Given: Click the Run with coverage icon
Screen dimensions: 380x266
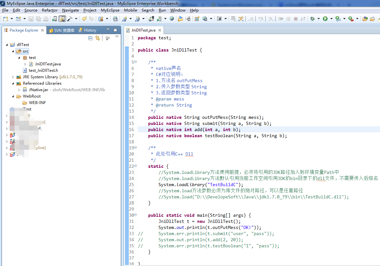Looking at the screenshot, I should pyautogui.click(x=338, y=19).
